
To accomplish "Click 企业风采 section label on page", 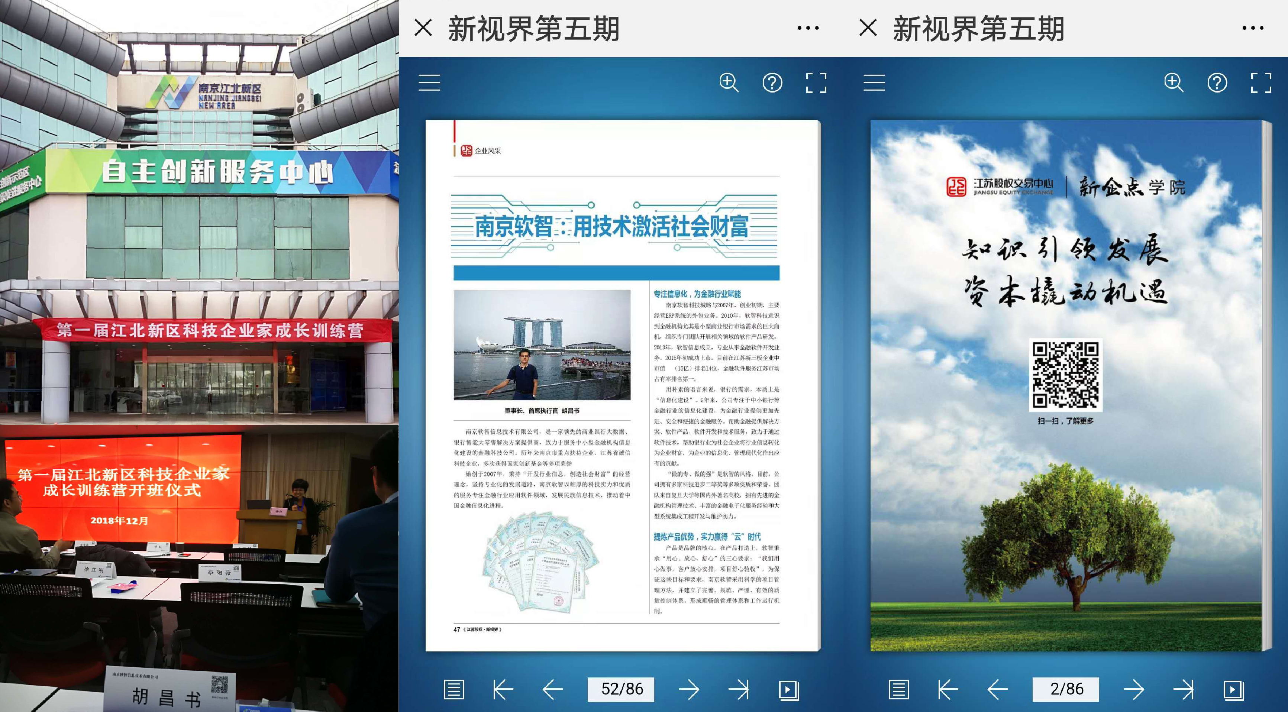I will click(487, 151).
